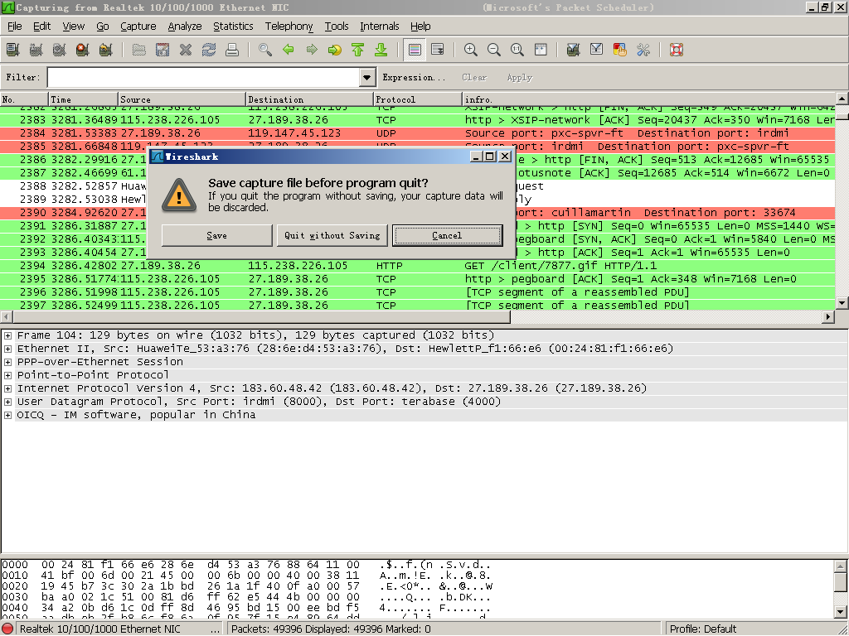Viewport: 849px width, 636px height.
Task: Edit capture filters from toolbar
Action: click(574, 50)
